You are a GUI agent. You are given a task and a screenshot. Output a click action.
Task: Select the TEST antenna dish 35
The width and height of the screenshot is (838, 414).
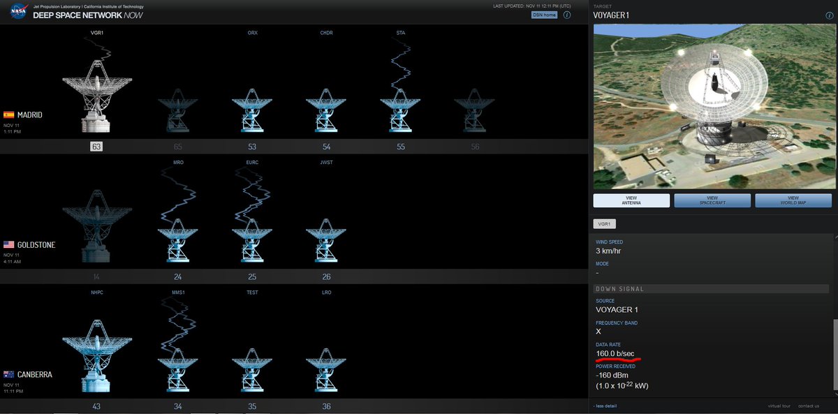251,371
